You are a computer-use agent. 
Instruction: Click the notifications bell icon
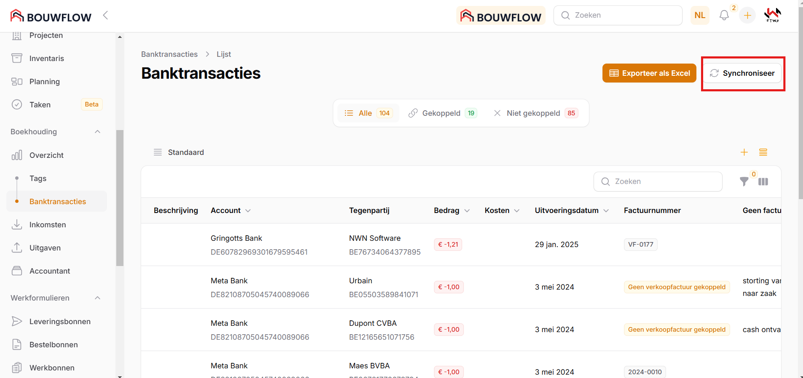tap(724, 16)
